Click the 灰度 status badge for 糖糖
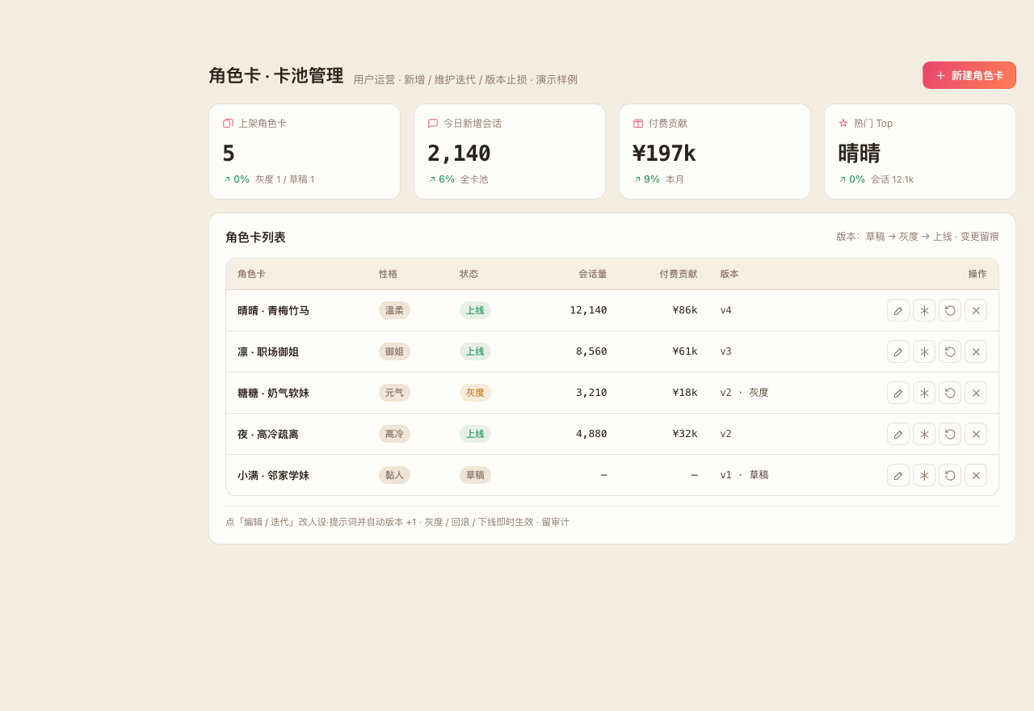 point(475,393)
